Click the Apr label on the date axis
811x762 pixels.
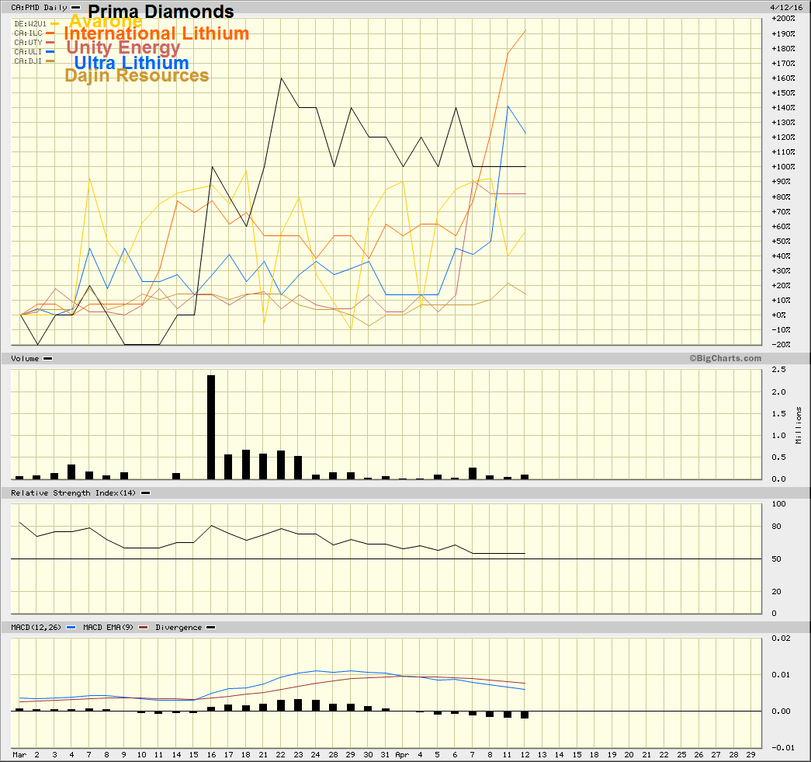point(402,754)
